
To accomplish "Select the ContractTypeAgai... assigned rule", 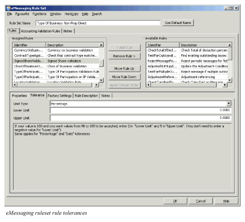I will (56, 55).
